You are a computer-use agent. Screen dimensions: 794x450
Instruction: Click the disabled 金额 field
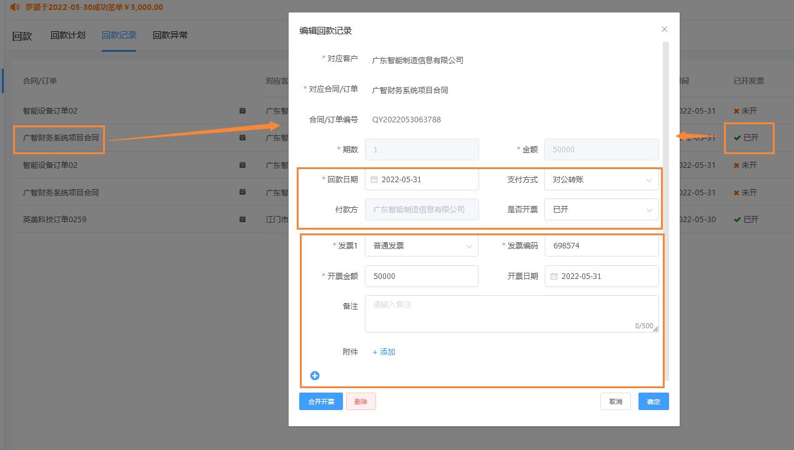602,150
